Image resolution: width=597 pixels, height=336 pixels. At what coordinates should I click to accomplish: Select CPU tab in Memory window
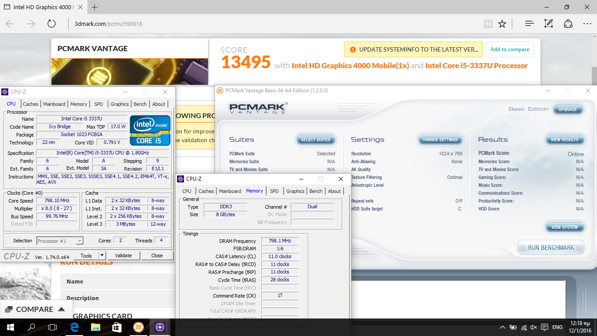click(187, 191)
